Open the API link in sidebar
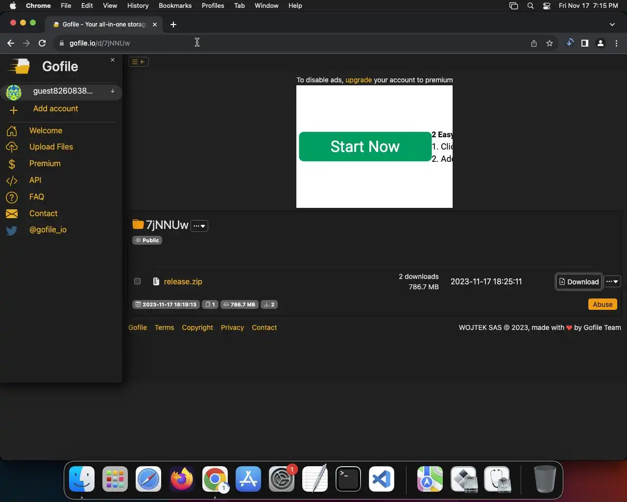The image size is (627, 502). pyautogui.click(x=35, y=180)
